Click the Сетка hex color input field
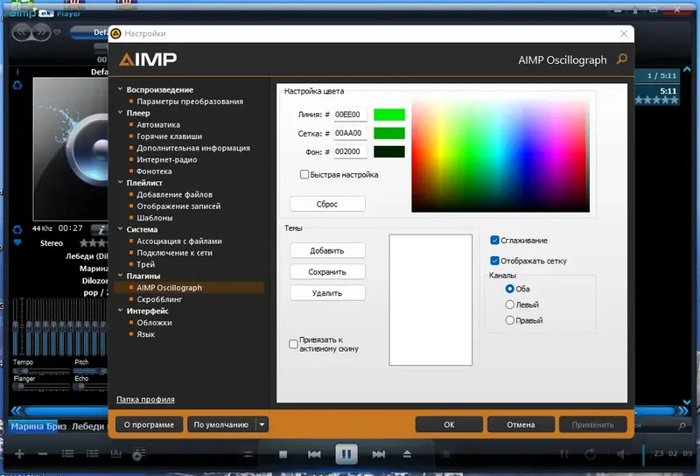 coord(350,133)
